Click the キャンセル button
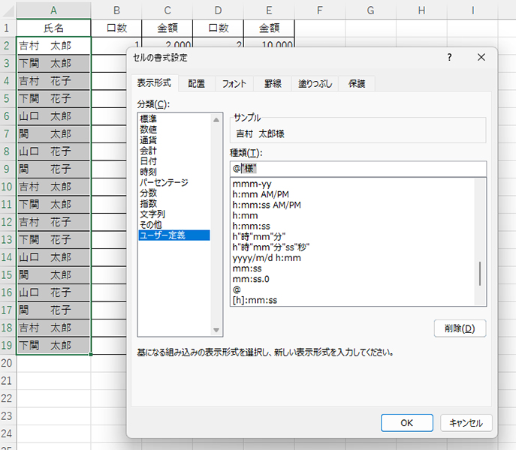The width and height of the screenshot is (516, 450). tap(466, 422)
